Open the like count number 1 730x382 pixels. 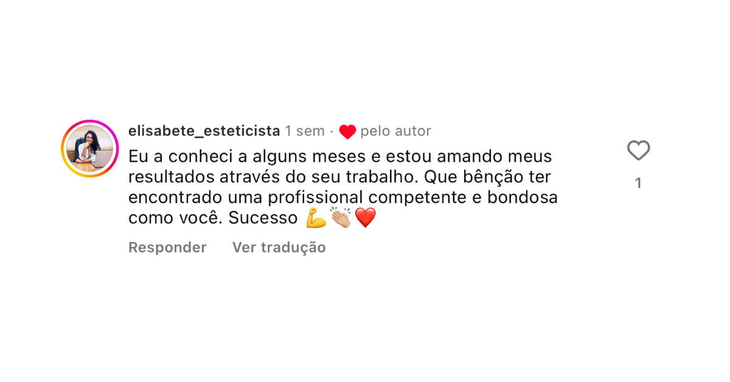pyautogui.click(x=638, y=183)
